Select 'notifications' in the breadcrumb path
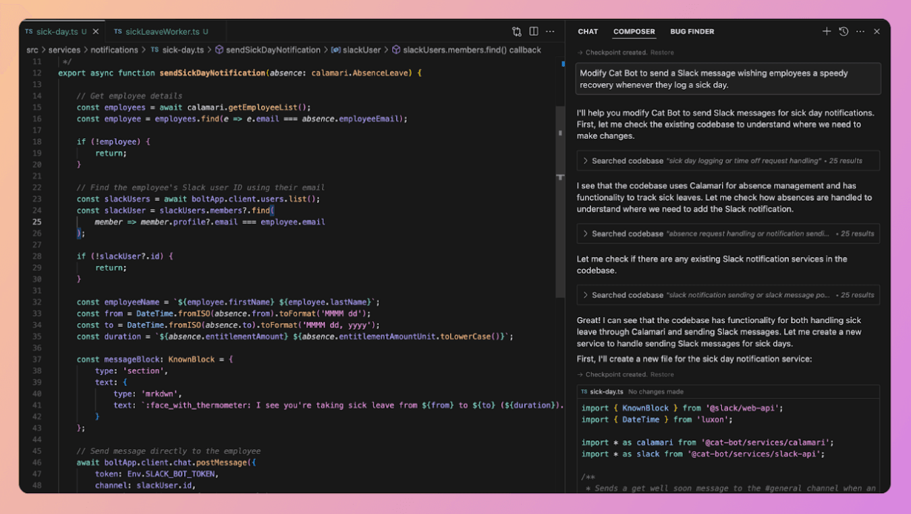Image resolution: width=911 pixels, height=514 pixels. tap(114, 50)
